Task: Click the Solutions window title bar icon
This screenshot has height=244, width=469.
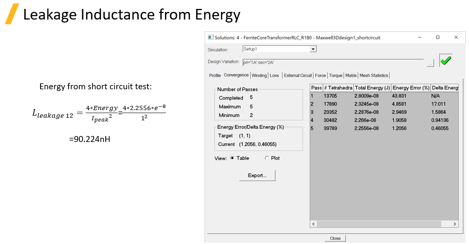Action: coord(211,37)
